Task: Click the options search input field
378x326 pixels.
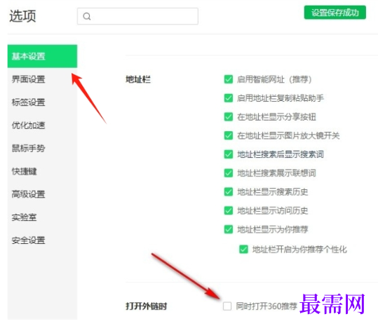Action: point(137,16)
